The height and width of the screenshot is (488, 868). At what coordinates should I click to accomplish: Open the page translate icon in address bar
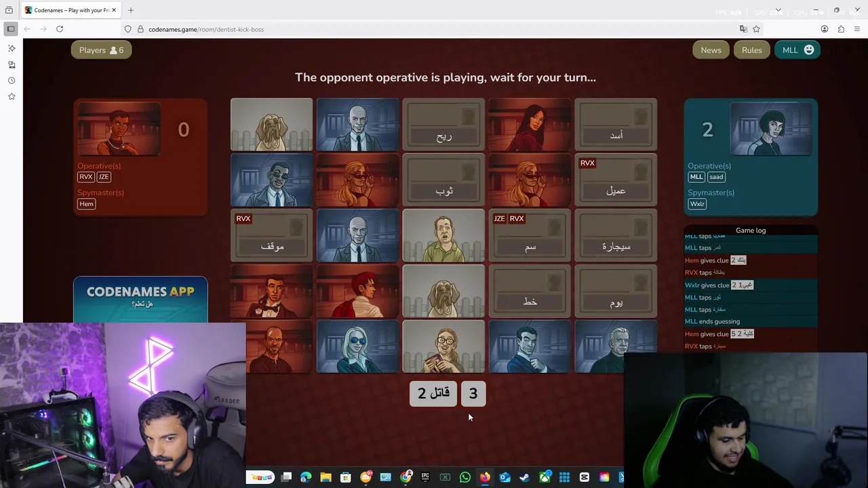point(743,29)
